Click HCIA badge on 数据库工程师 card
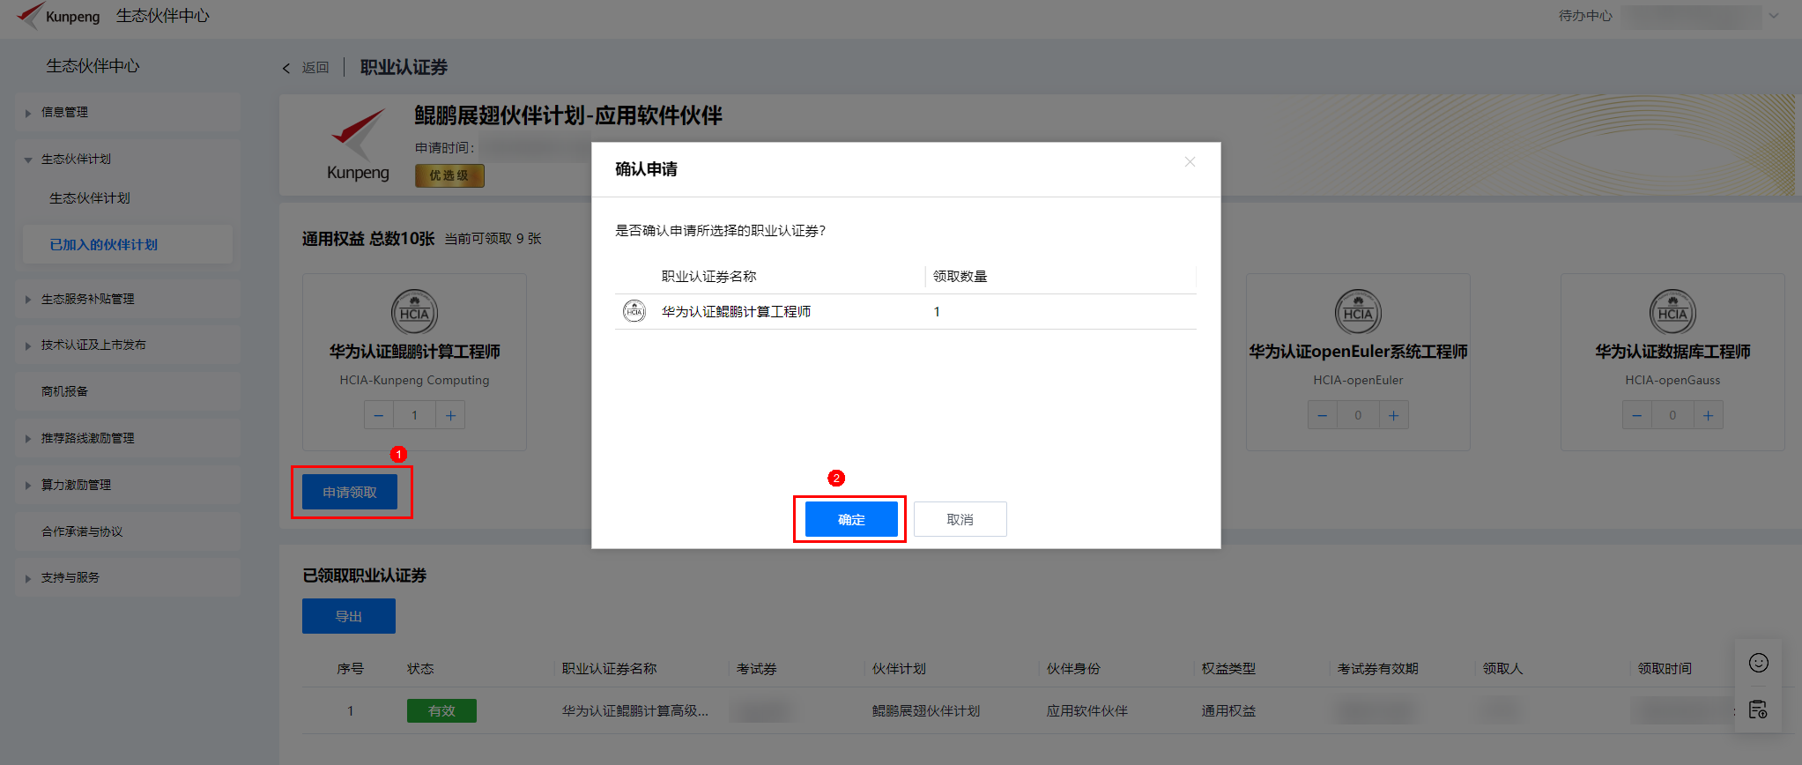This screenshot has height=765, width=1802. [x=1672, y=312]
